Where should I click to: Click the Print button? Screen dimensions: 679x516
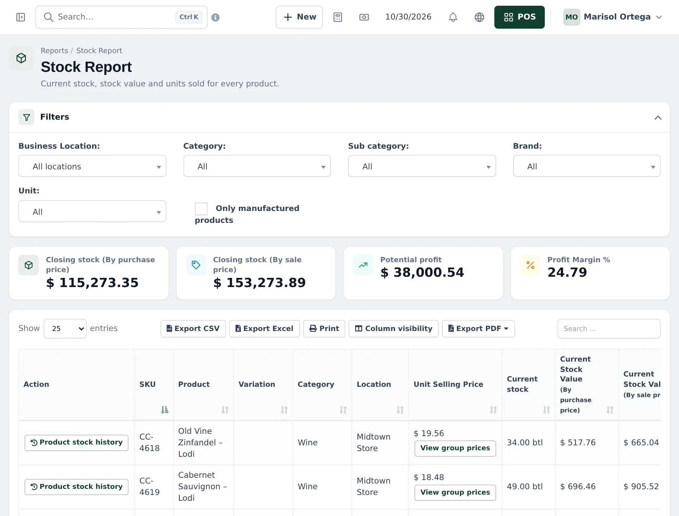324,329
